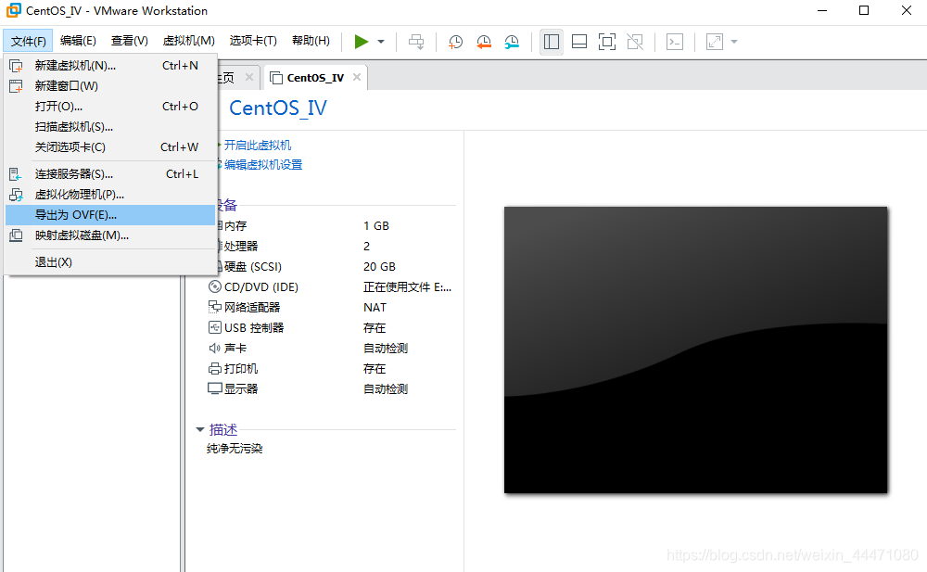Collapse the 描述 section triangle
This screenshot has width=927, height=572.
tap(200, 429)
